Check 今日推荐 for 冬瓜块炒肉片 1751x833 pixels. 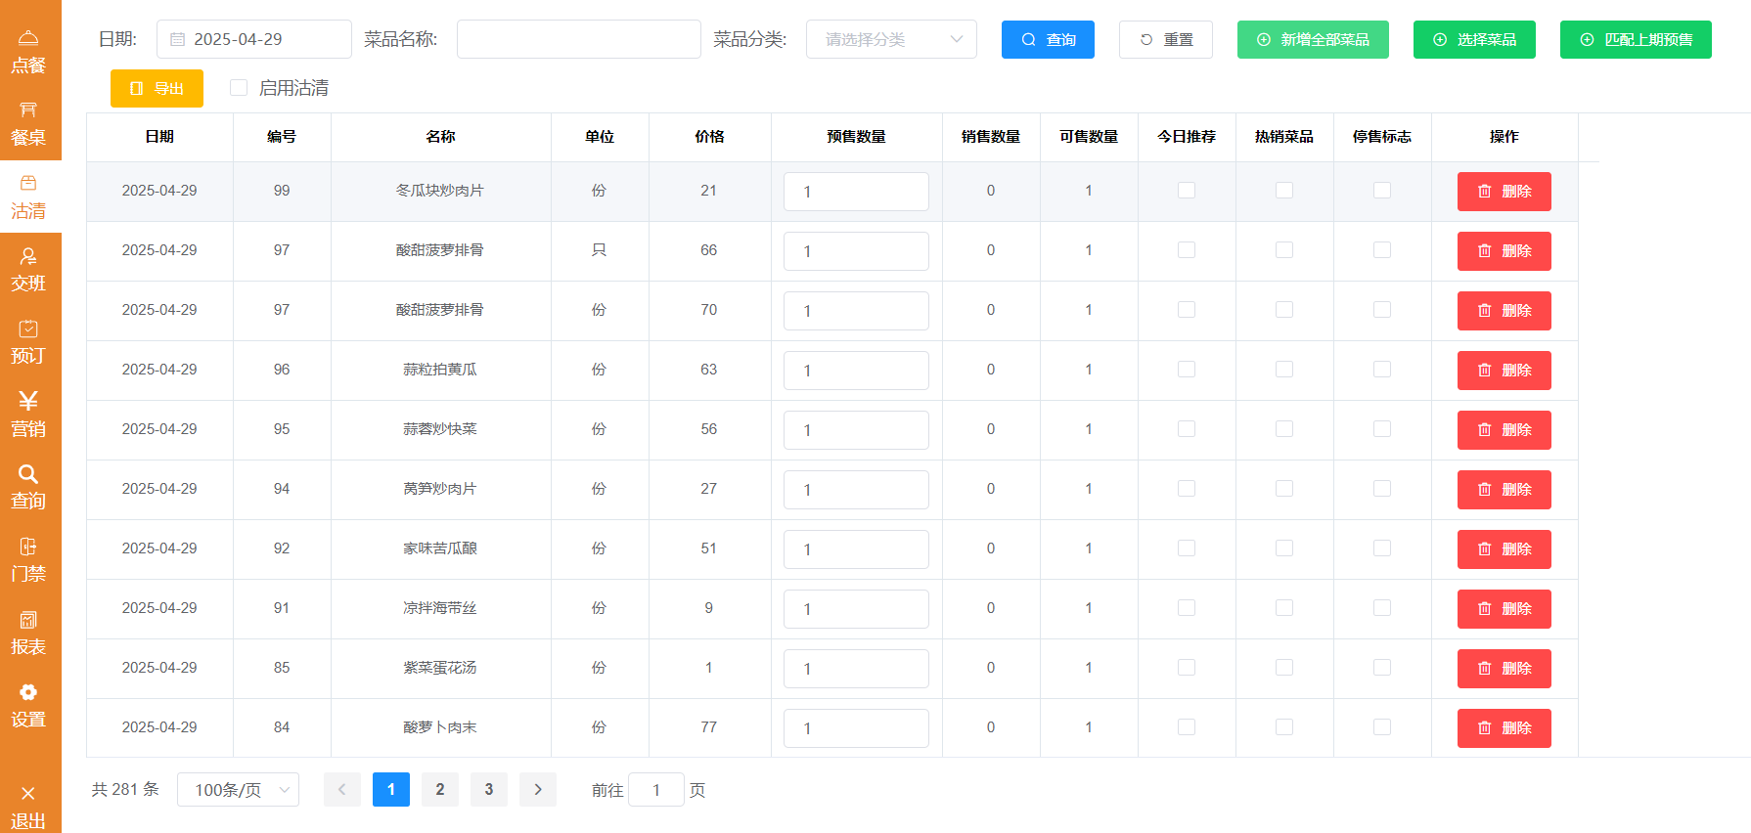(x=1187, y=191)
